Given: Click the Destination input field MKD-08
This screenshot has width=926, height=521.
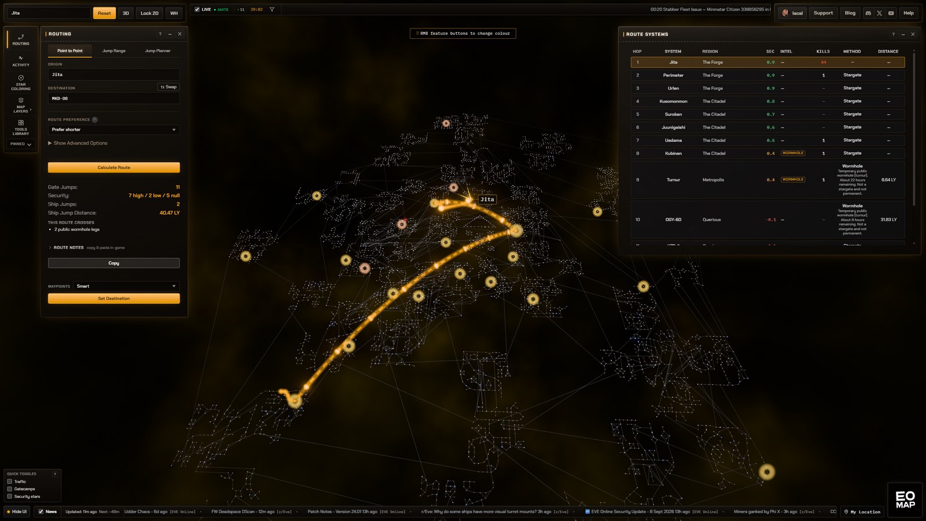Looking at the screenshot, I should [113, 98].
